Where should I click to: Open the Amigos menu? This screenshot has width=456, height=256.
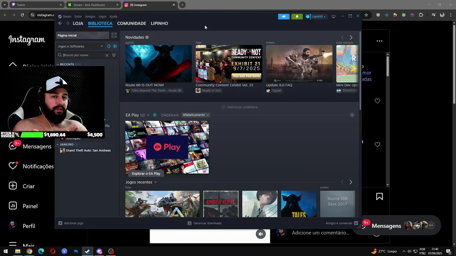90,16
